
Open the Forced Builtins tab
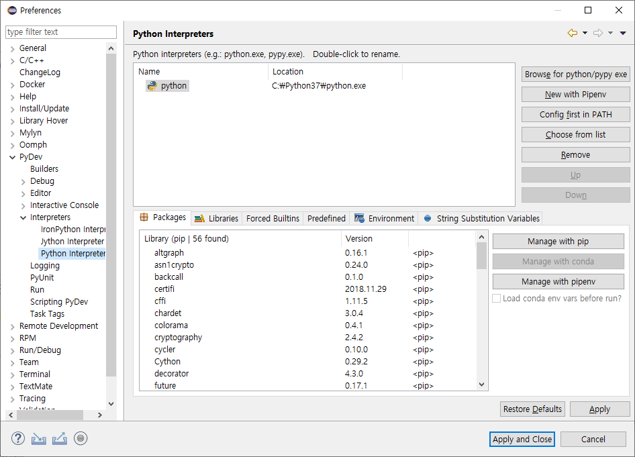(273, 219)
